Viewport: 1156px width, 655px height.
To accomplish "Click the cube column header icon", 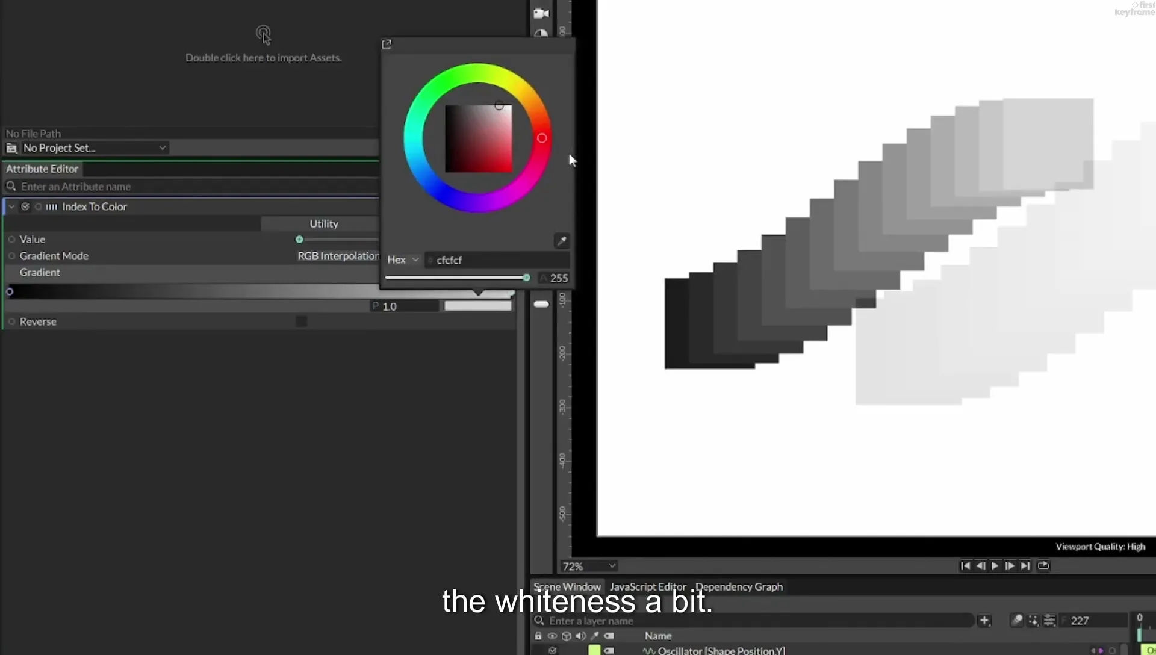I will coord(566,636).
